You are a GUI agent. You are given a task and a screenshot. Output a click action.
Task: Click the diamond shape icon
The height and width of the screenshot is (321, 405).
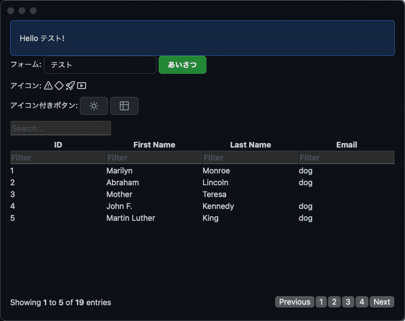coord(59,86)
